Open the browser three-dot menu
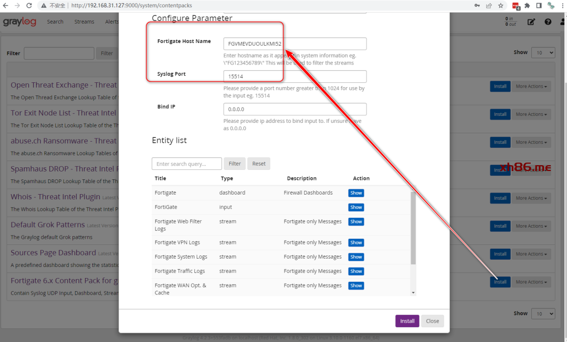The image size is (567, 342). coord(563,5)
